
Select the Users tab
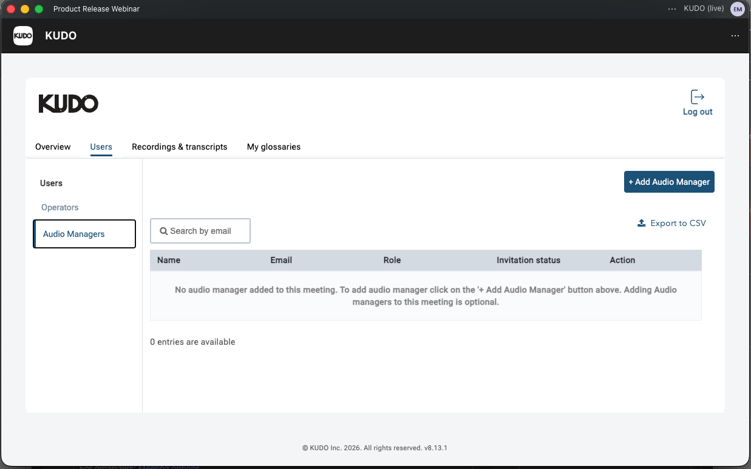101,147
